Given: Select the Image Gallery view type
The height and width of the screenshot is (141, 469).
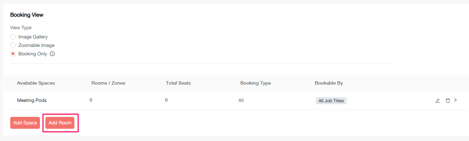Looking at the screenshot, I should (13, 37).
